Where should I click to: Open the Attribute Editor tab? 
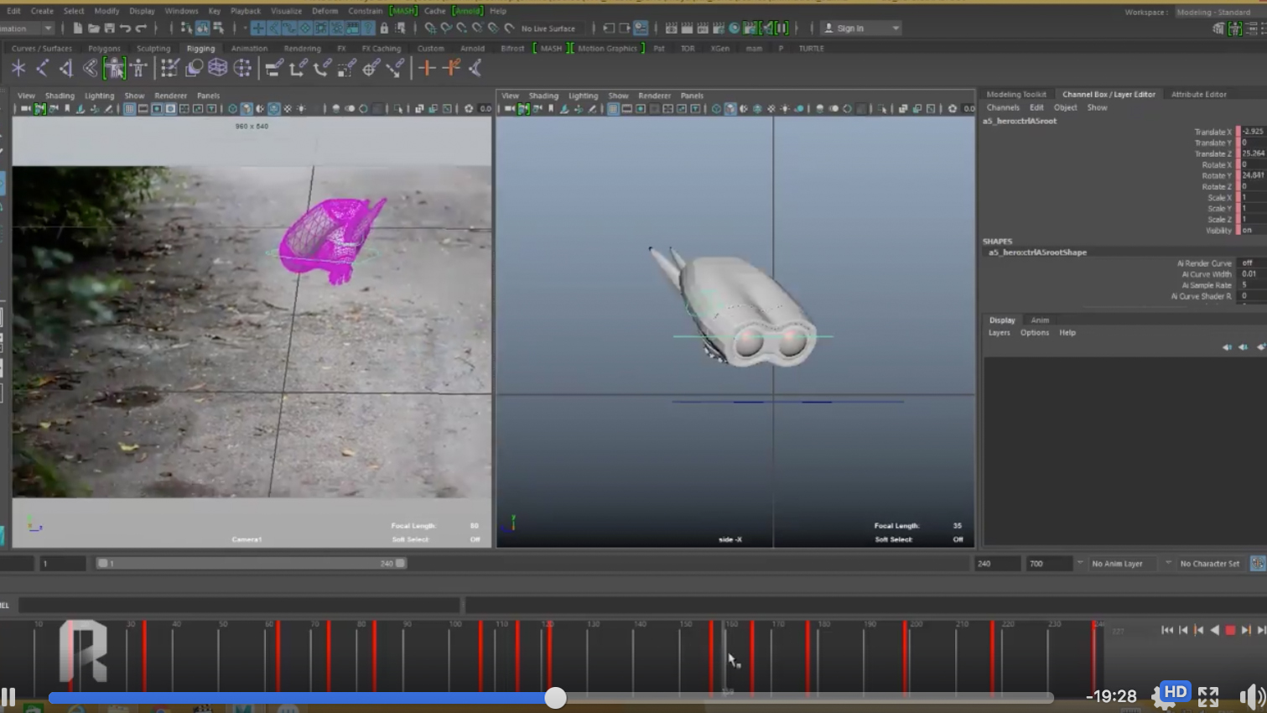pyautogui.click(x=1198, y=95)
